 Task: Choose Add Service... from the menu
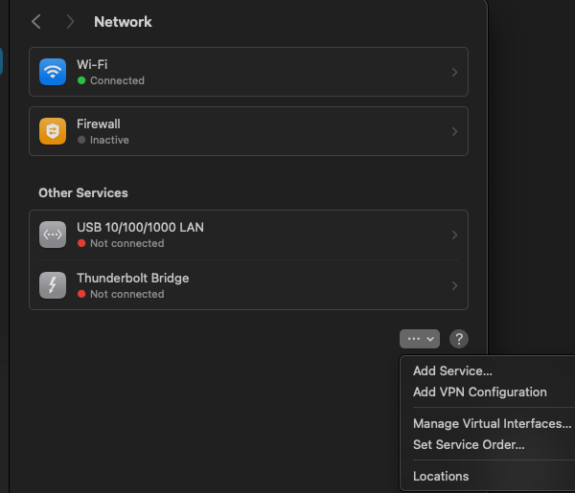[452, 370]
